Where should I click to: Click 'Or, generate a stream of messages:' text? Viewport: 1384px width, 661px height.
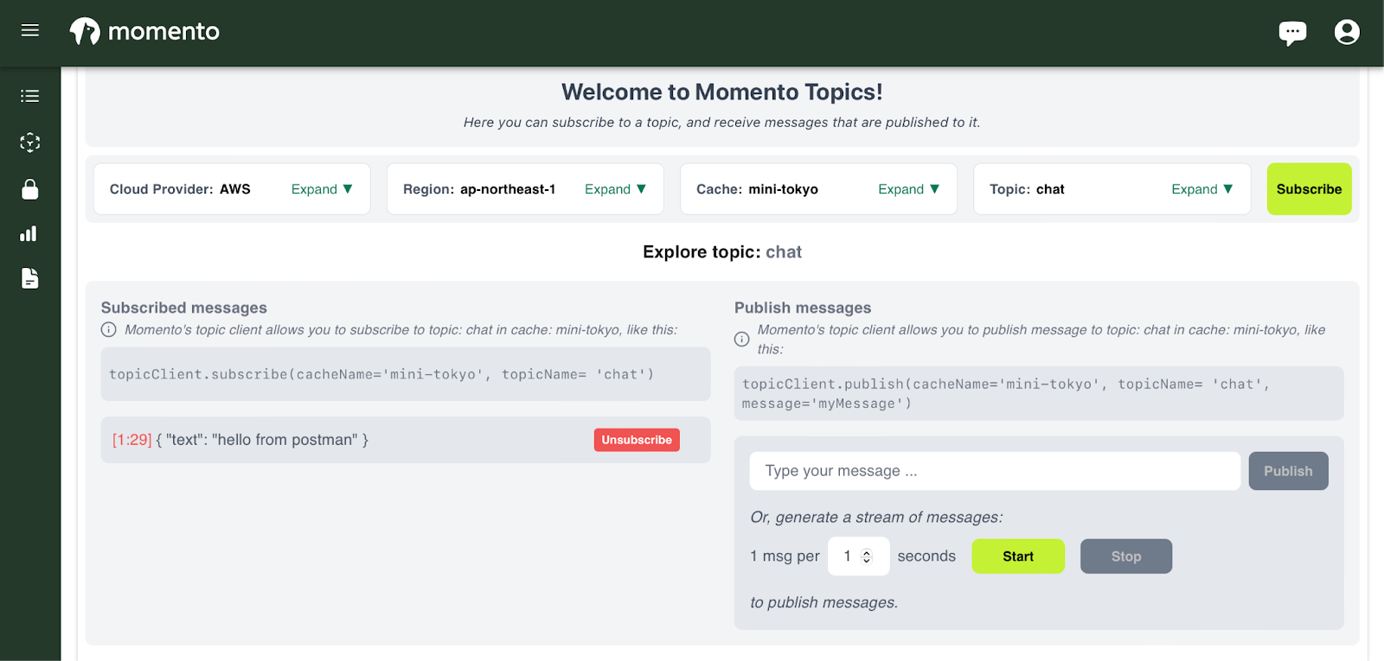[x=876, y=518]
